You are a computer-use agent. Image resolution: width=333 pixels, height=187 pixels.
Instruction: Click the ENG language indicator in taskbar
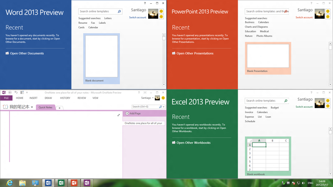coord(310,183)
